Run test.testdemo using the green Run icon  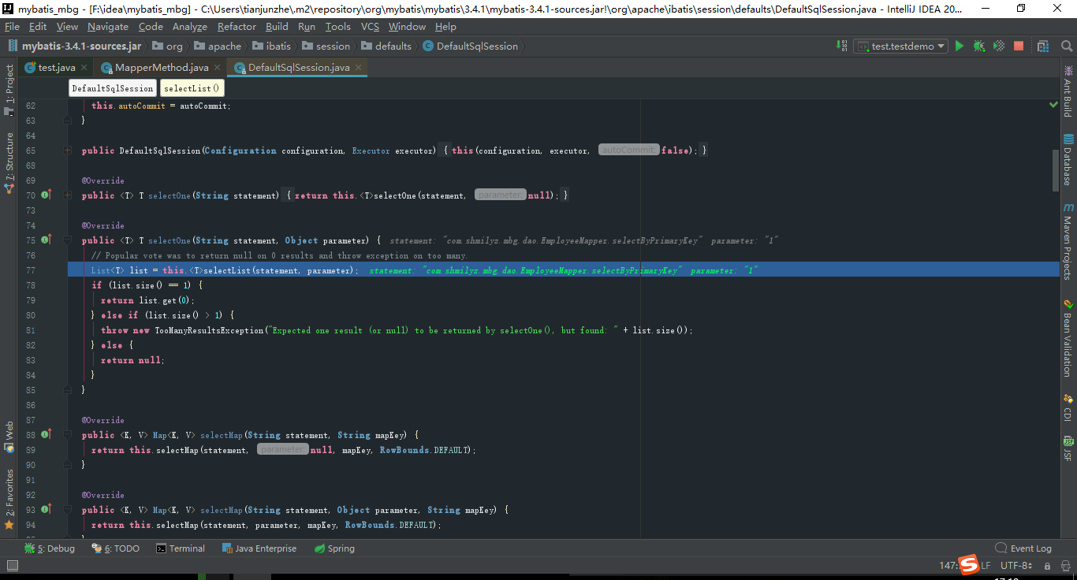click(960, 46)
